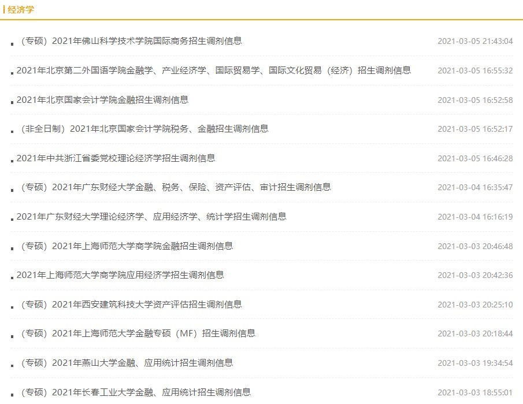Click the yellow bar beside 经济学 heading

[3, 9]
